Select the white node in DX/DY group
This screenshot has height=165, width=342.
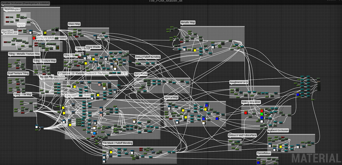point(30,32)
